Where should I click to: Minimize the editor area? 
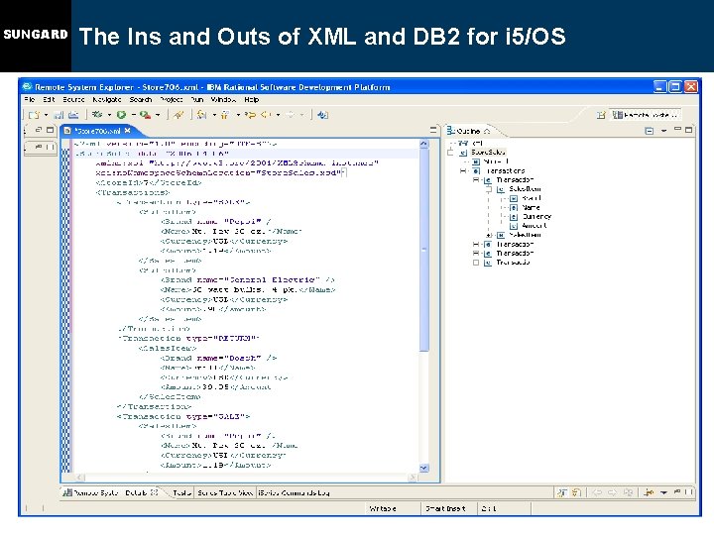pos(433,130)
